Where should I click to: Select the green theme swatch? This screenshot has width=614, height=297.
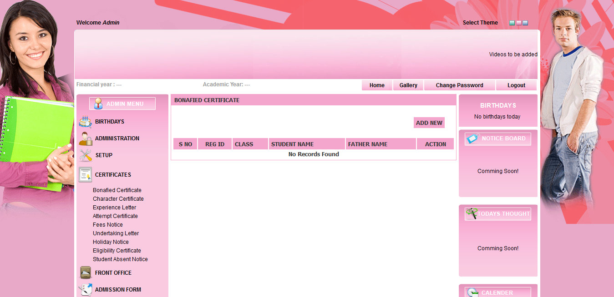point(512,23)
